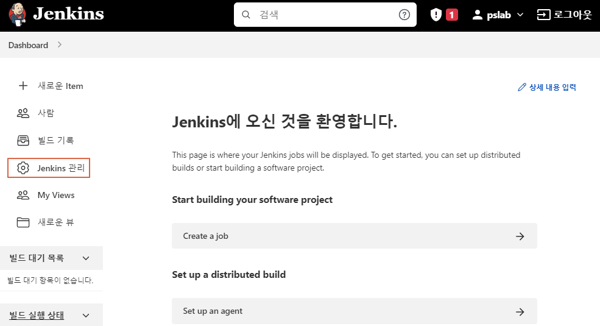Expand the Dashboard breadcrumb chevron
The width and height of the screenshot is (600, 326).
pyautogui.click(x=59, y=44)
